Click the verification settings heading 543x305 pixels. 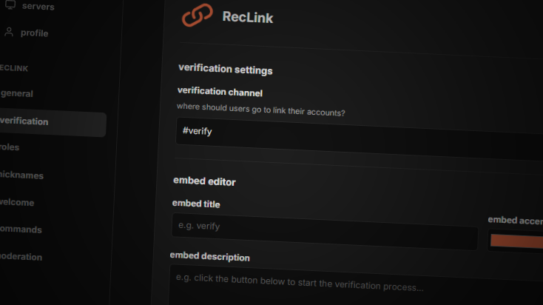coord(226,69)
